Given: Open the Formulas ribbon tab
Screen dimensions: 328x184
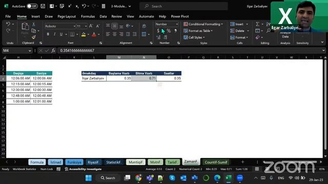Looking at the screenshot, I should pos(88,16).
